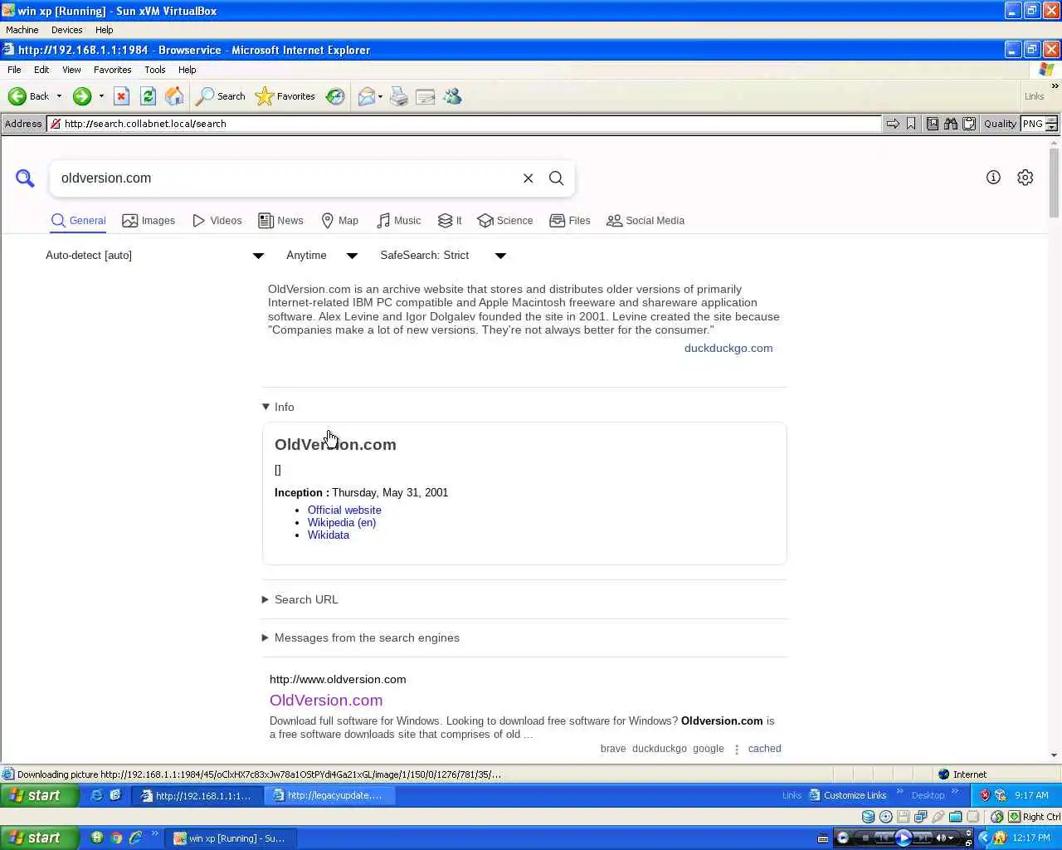Open search preferences gear icon

click(1025, 178)
